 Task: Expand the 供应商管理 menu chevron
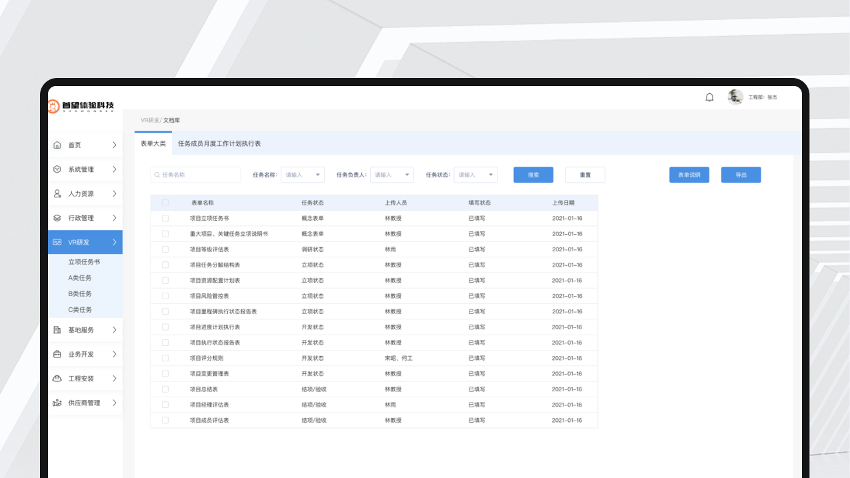(115, 403)
